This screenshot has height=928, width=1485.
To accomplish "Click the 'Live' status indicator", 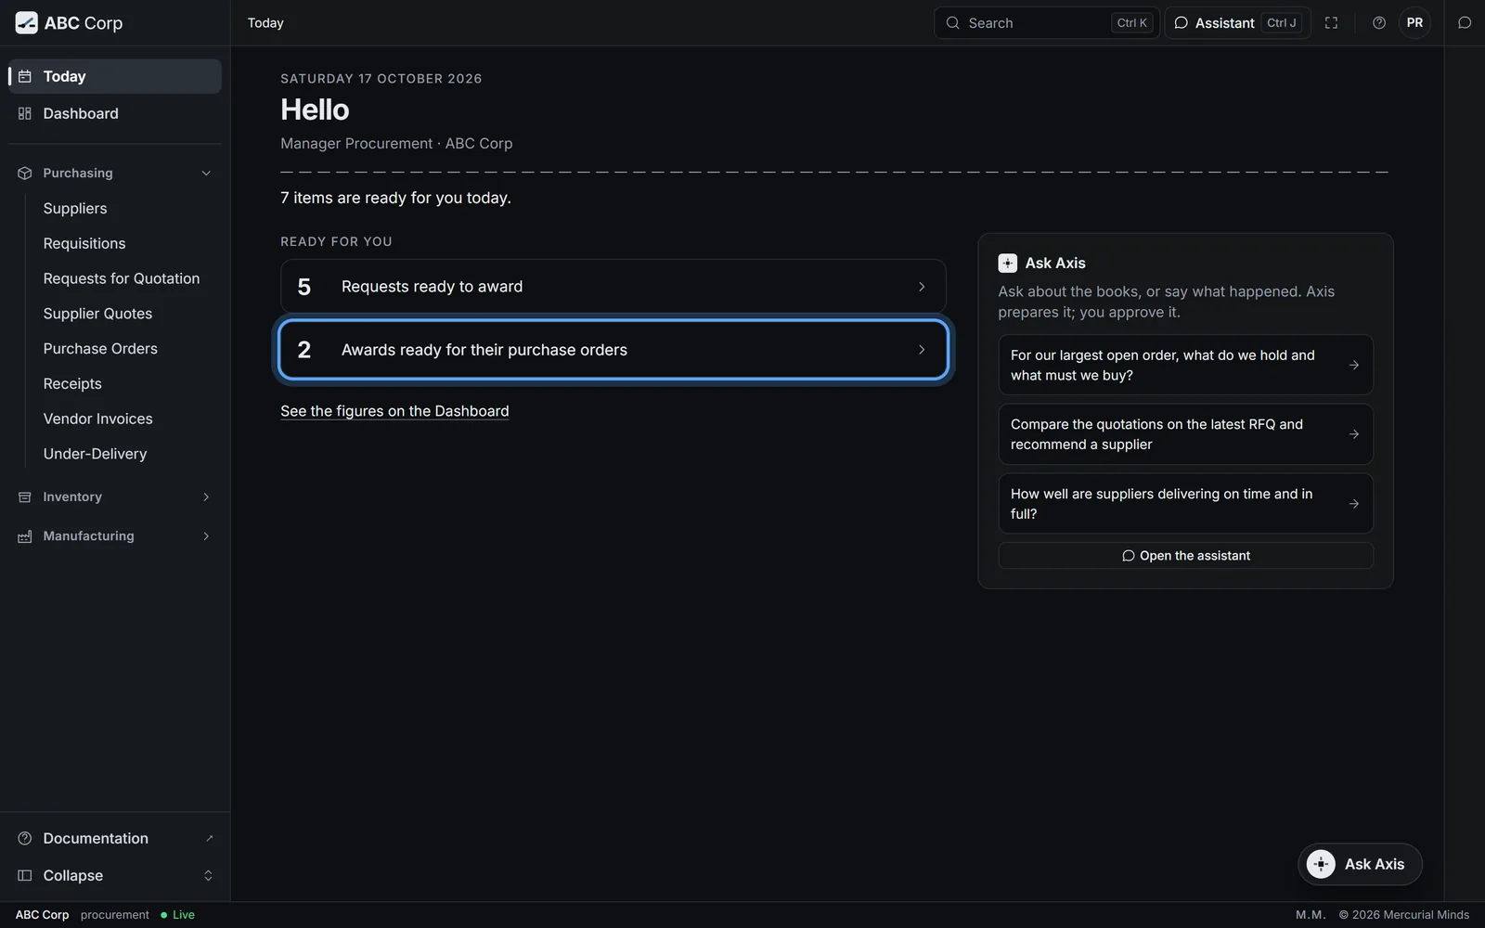I will pyautogui.click(x=177, y=915).
